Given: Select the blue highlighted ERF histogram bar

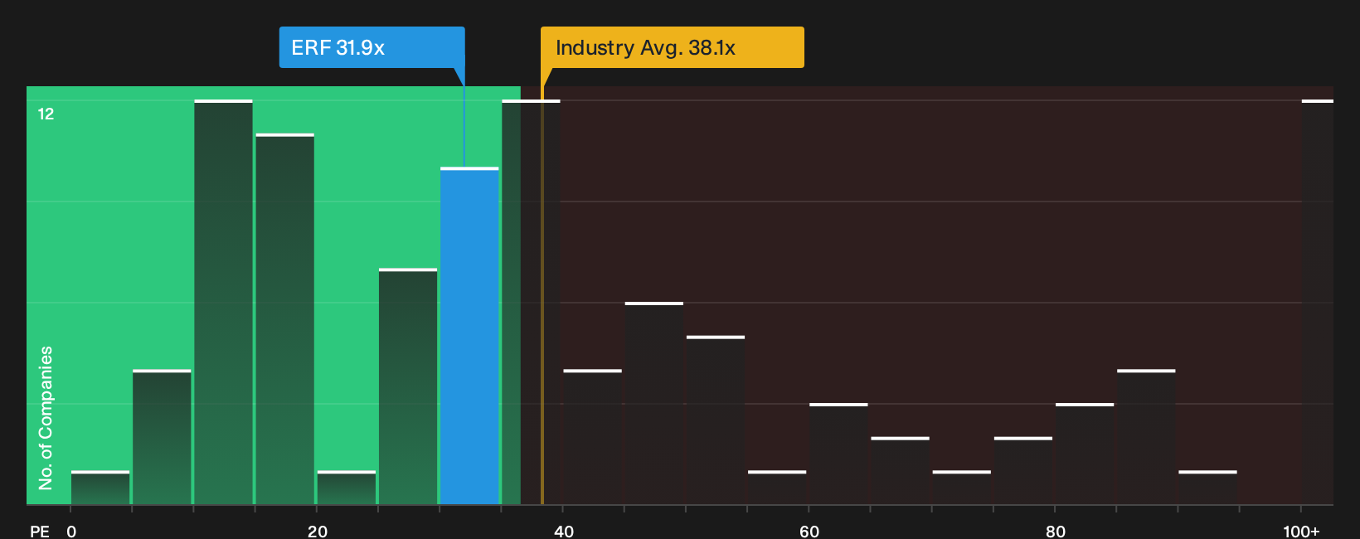Looking at the screenshot, I should [469, 336].
